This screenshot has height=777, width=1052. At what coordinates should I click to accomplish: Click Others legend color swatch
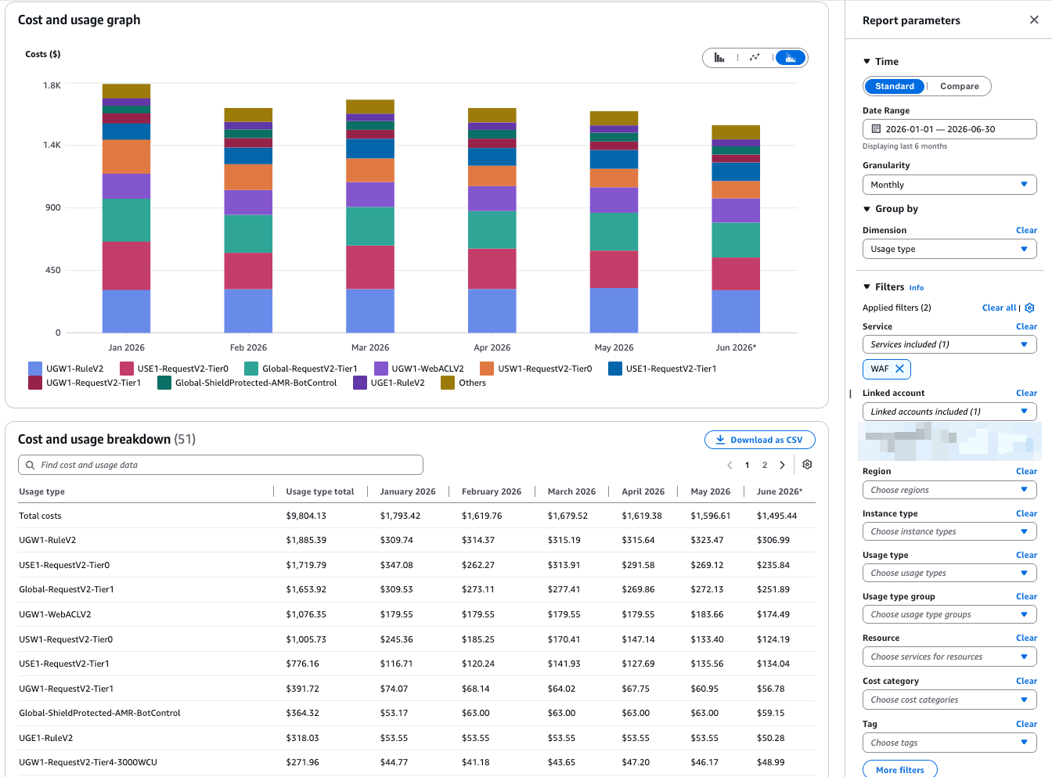[447, 383]
